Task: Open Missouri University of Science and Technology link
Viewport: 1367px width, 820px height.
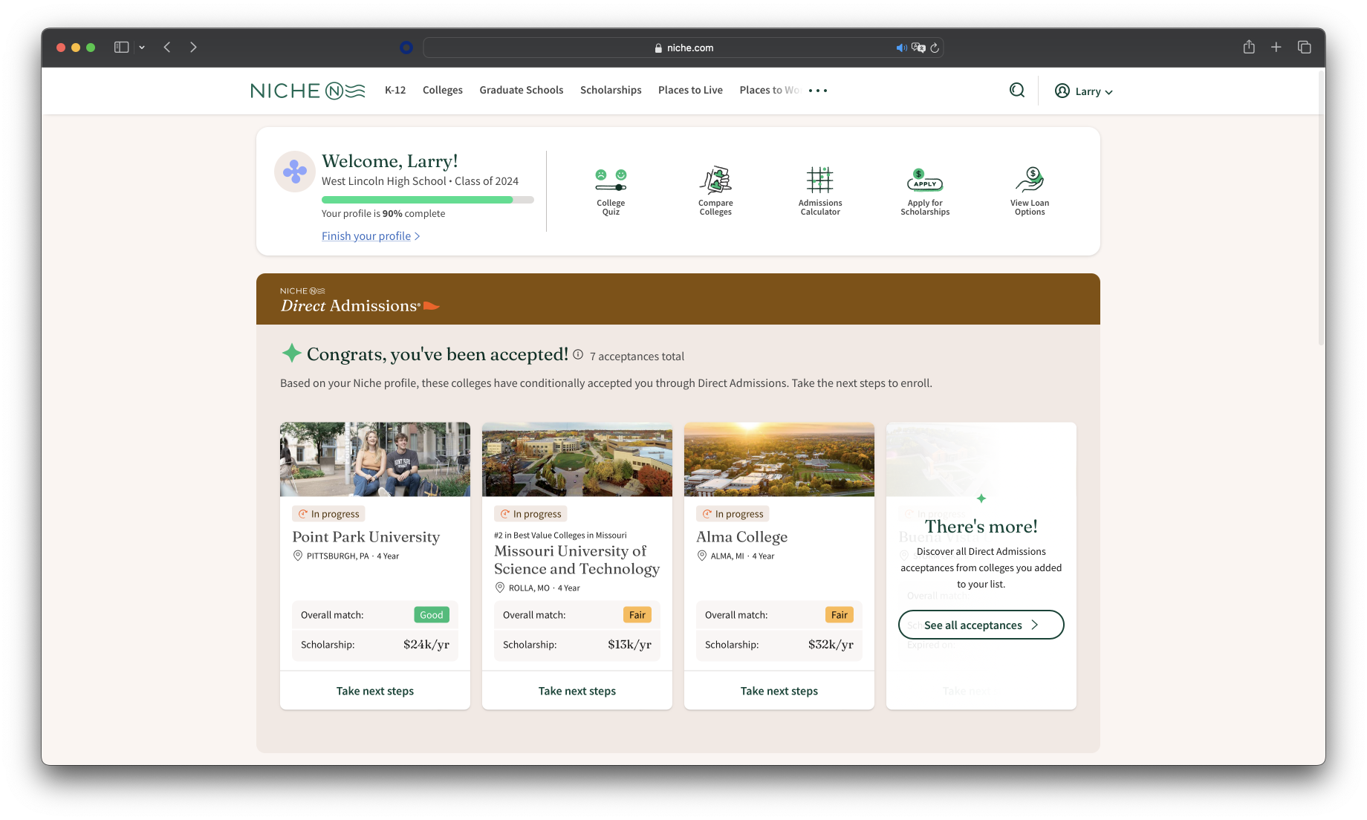Action: (577, 559)
